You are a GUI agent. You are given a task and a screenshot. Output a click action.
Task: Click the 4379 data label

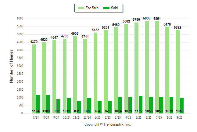pyautogui.click(x=34, y=42)
